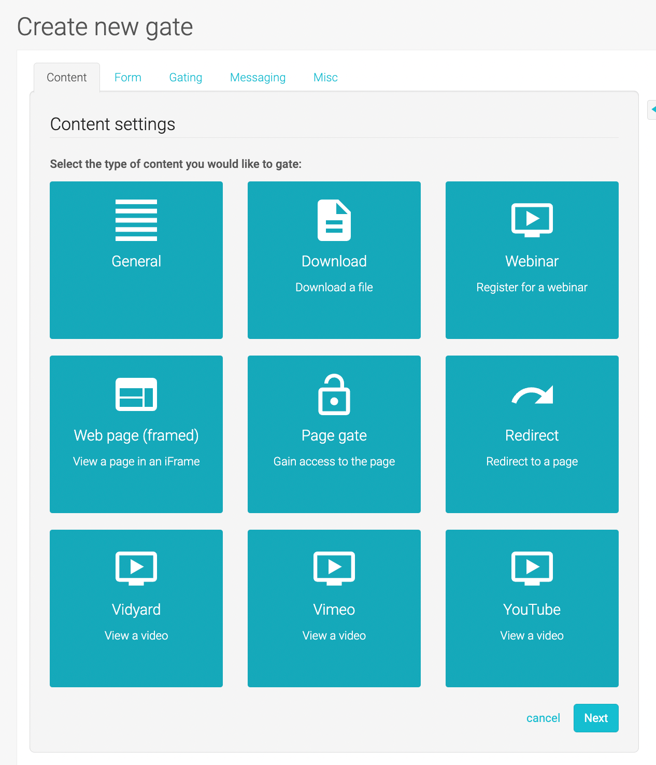Choose the Vidyard card title
This screenshot has height=765, width=656.
click(x=136, y=610)
